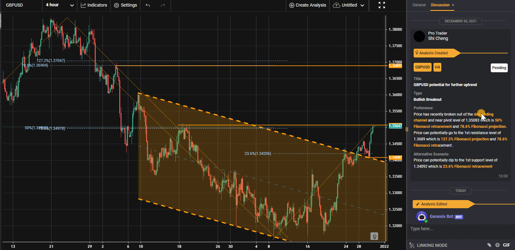Click the title GBPUSD potential for further uptrend
This screenshot has height=250, width=515.
pos(445,85)
